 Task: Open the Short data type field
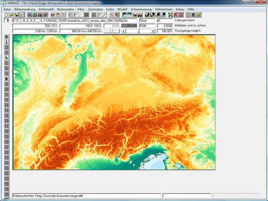pos(147,21)
